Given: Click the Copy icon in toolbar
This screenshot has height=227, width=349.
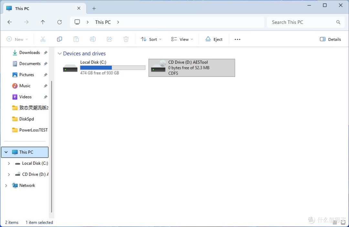Looking at the screenshot, I should [59, 39].
